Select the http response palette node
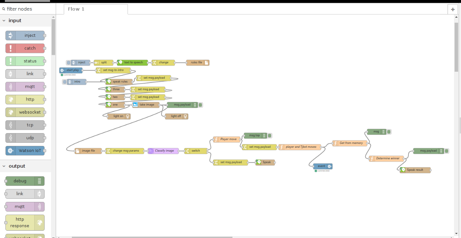This screenshot has width=461, height=238. tap(25, 223)
